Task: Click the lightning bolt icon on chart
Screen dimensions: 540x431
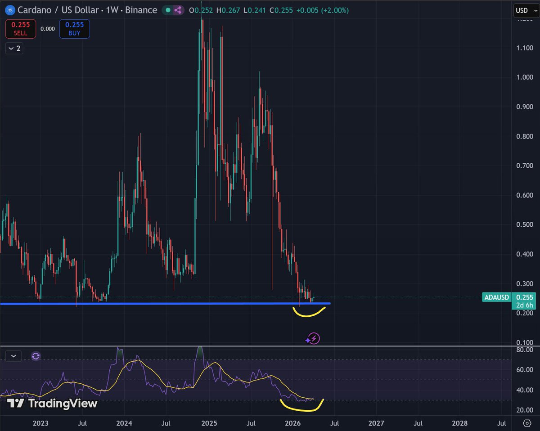Action: click(x=315, y=339)
